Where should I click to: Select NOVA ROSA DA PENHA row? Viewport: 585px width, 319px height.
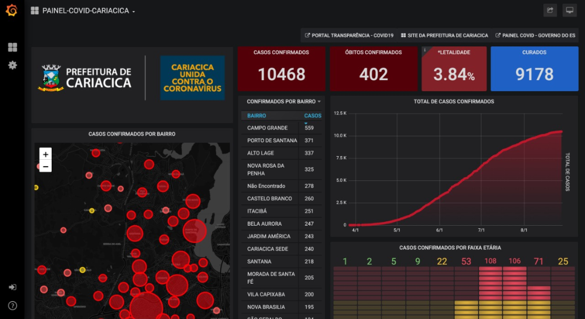click(281, 169)
